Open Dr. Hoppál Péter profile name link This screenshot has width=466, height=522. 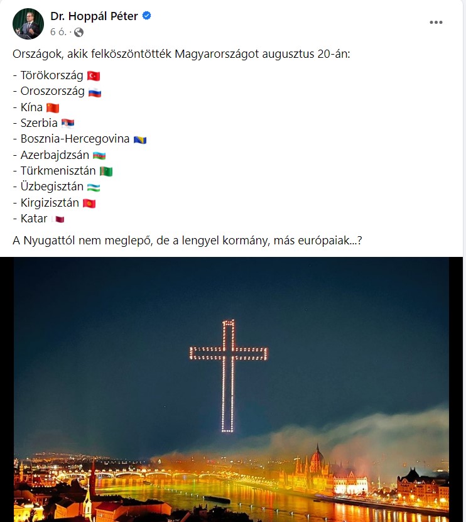pos(94,16)
